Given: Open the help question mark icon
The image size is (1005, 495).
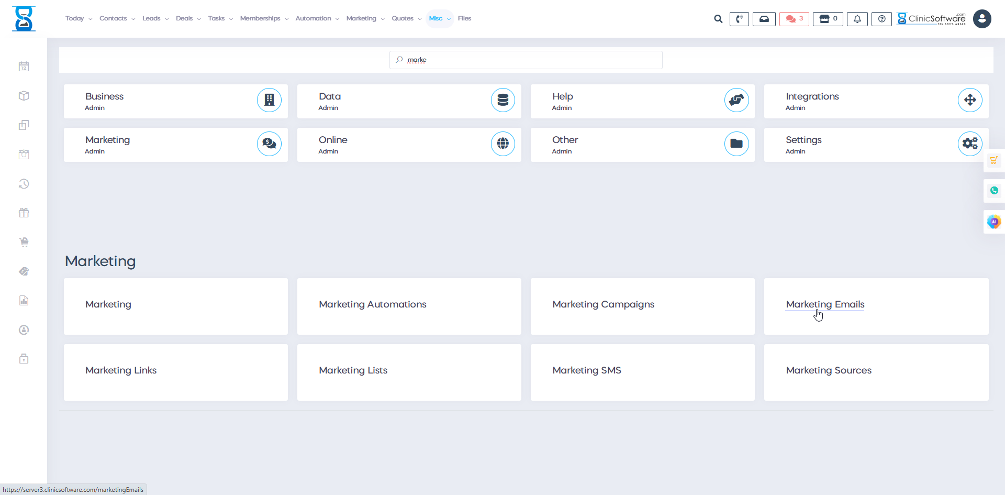Looking at the screenshot, I should click(x=881, y=19).
